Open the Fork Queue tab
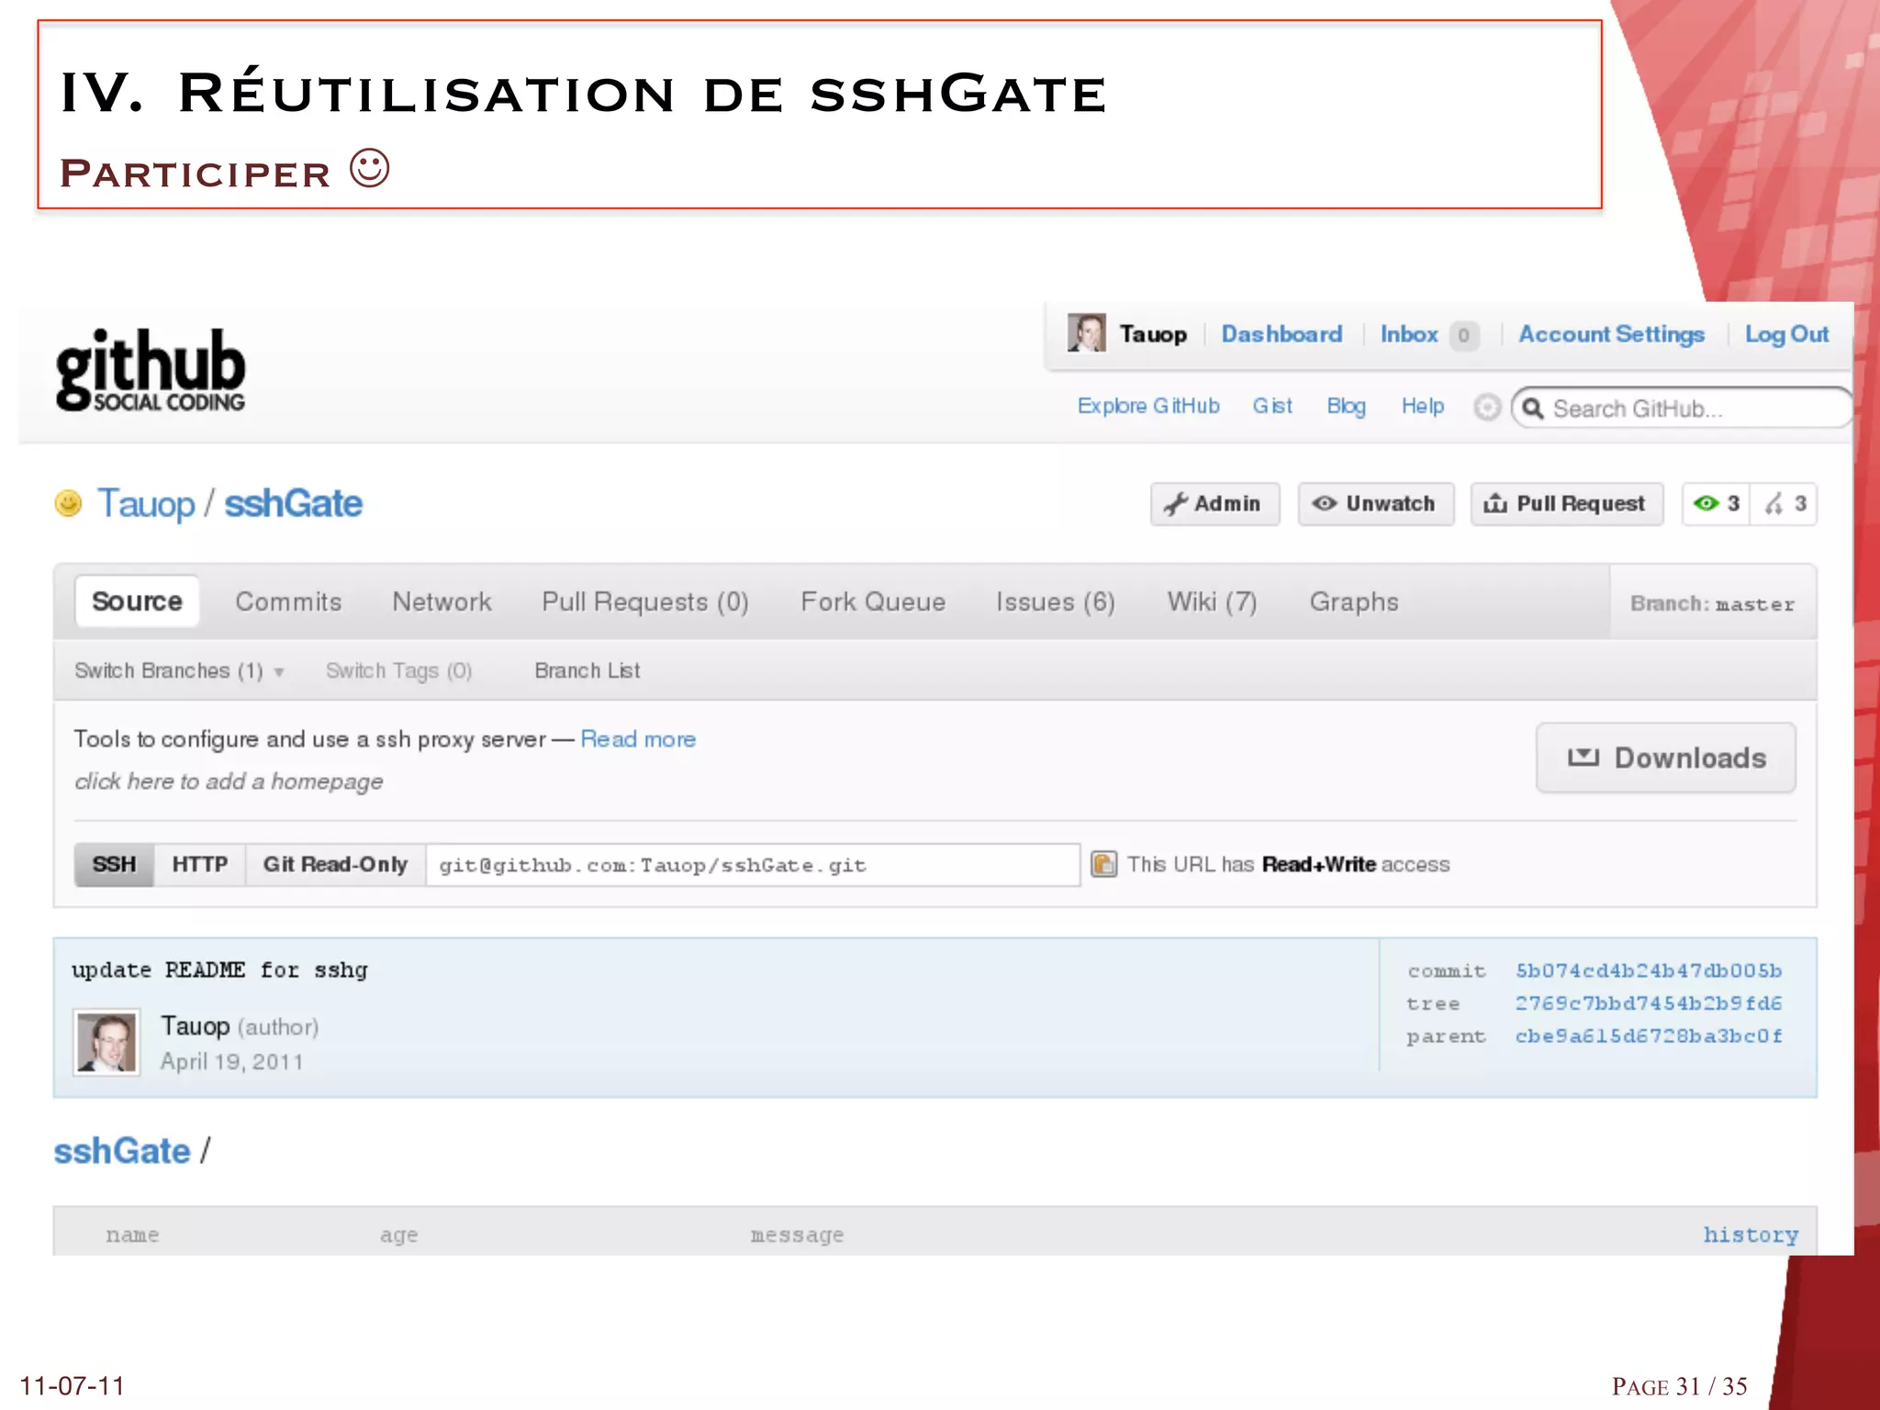The image size is (1880, 1410). point(873,602)
